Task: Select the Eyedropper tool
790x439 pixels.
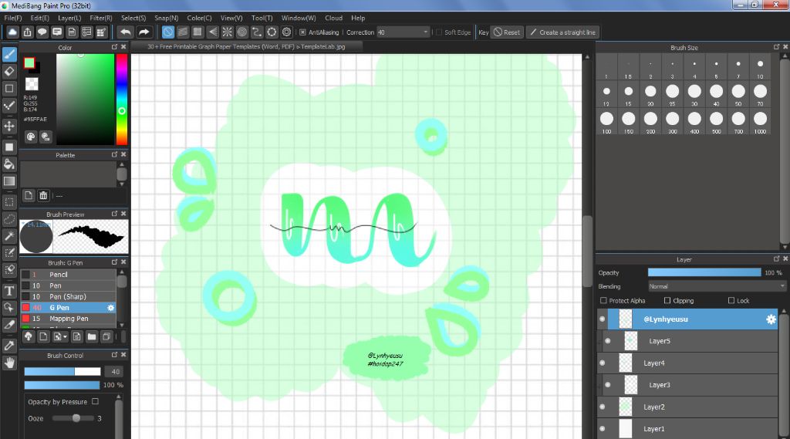Action: point(9,346)
